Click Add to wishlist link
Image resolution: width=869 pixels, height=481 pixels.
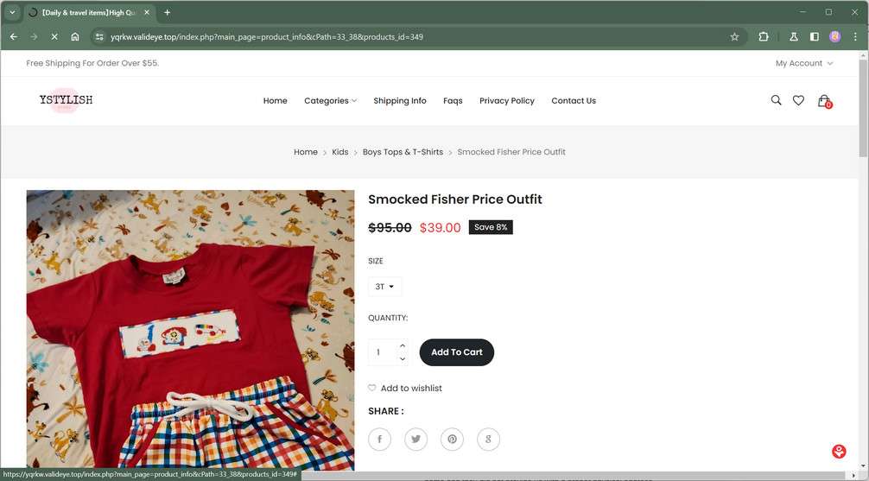click(x=410, y=389)
